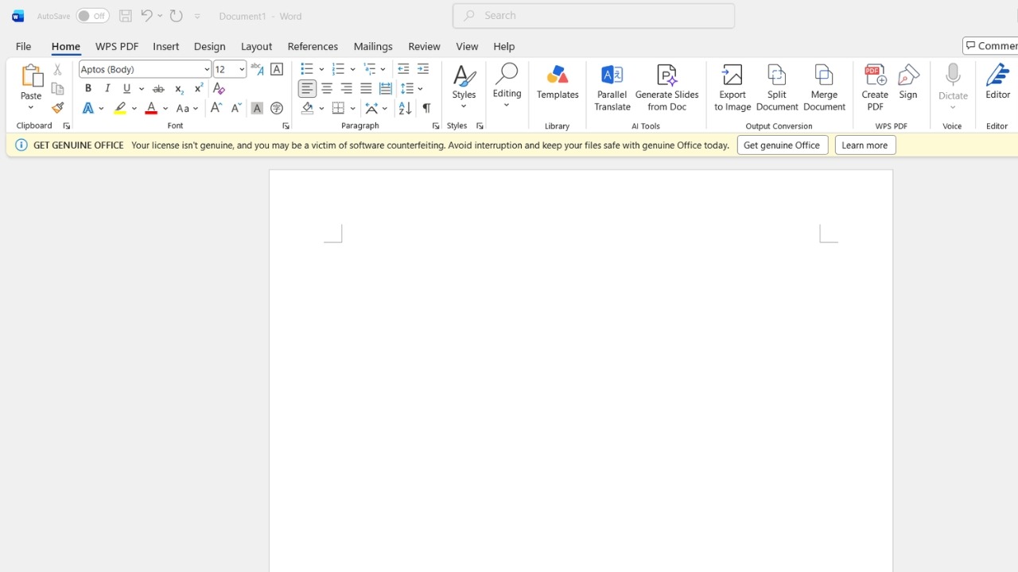Click Create PDF icon
Image resolution: width=1018 pixels, height=572 pixels.
(x=875, y=88)
